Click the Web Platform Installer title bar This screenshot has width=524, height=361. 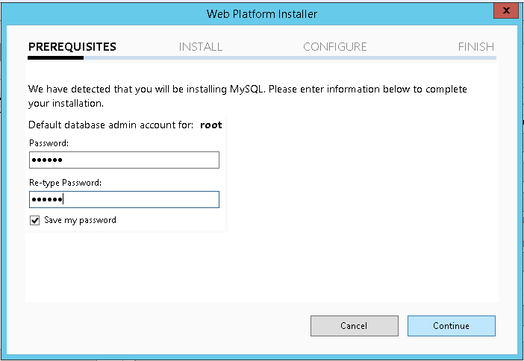click(261, 13)
